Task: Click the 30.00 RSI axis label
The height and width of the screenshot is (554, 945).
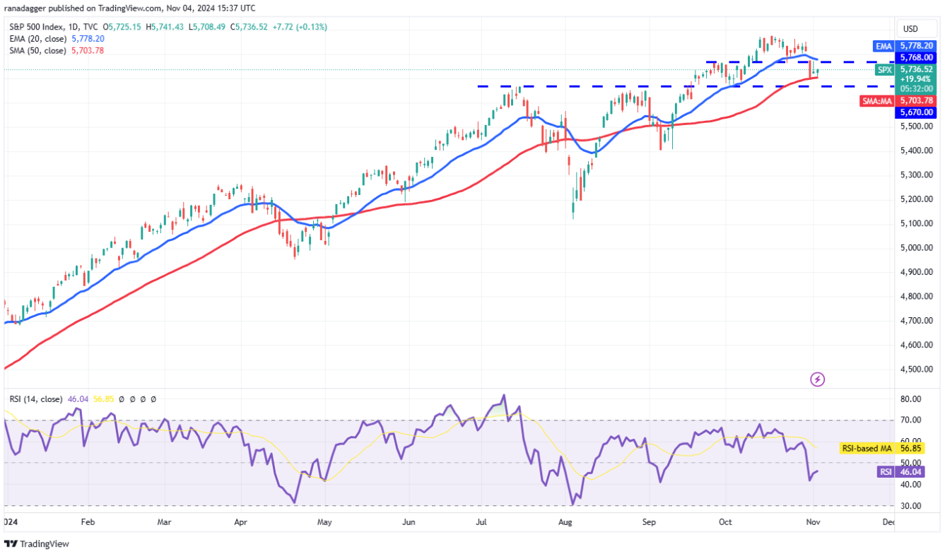Action: point(910,506)
